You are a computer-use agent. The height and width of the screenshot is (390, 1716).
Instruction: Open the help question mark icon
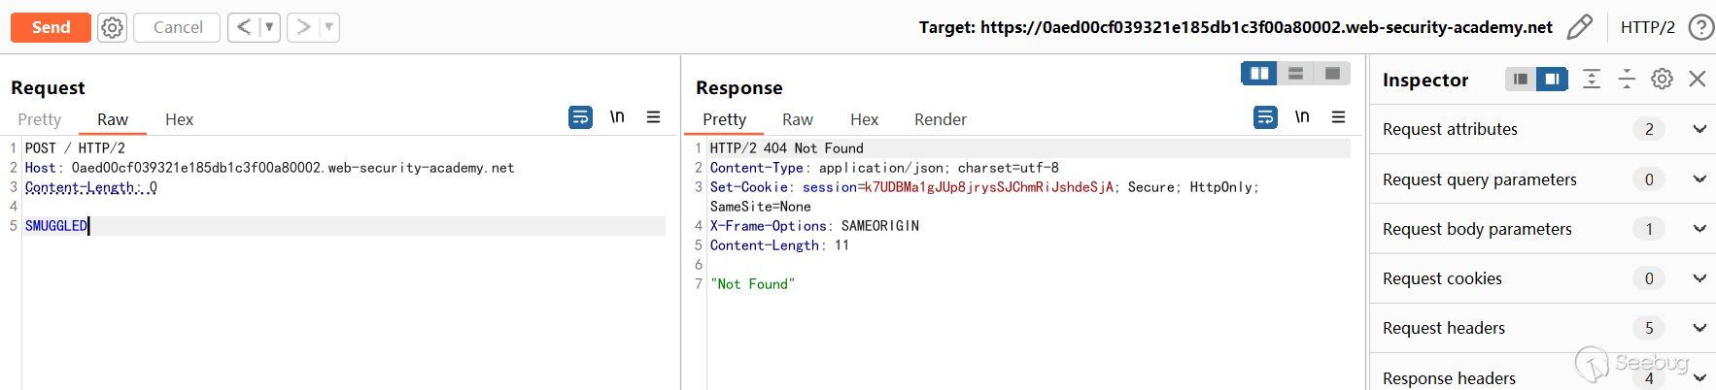pos(1700,27)
